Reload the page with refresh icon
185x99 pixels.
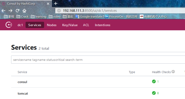coord(17,11)
